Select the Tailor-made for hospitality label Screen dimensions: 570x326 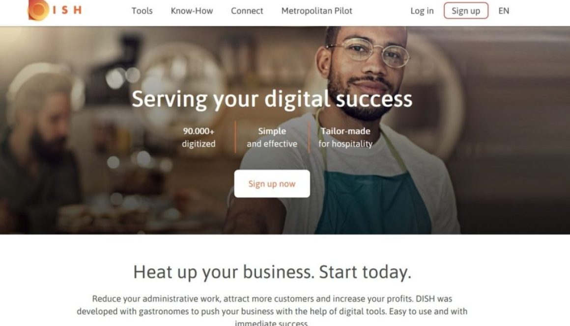[345, 137]
